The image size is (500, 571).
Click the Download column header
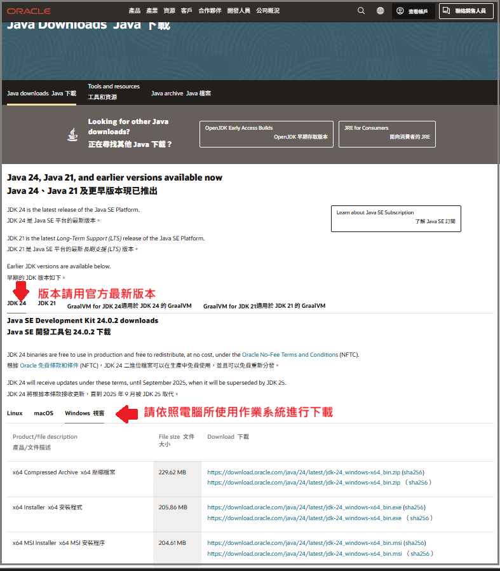tap(228, 437)
